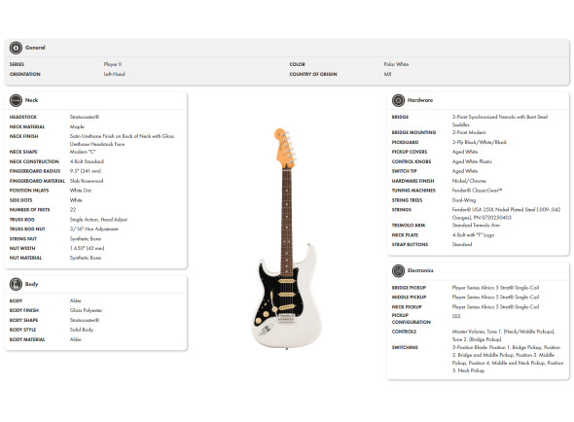
Task: Click the Body section icon
Action: pos(16,284)
